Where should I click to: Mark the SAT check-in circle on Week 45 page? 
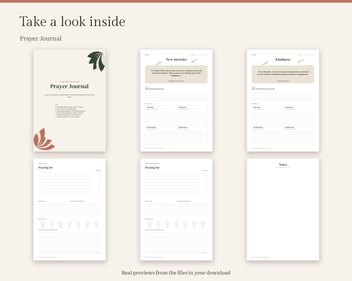[x=194, y=224]
